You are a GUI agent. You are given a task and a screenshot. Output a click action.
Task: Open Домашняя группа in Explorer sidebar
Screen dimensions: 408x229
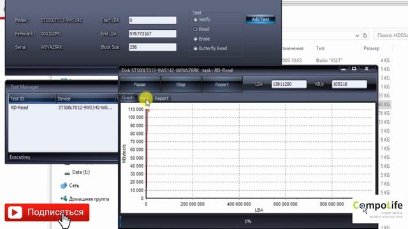[x=89, y=199]
